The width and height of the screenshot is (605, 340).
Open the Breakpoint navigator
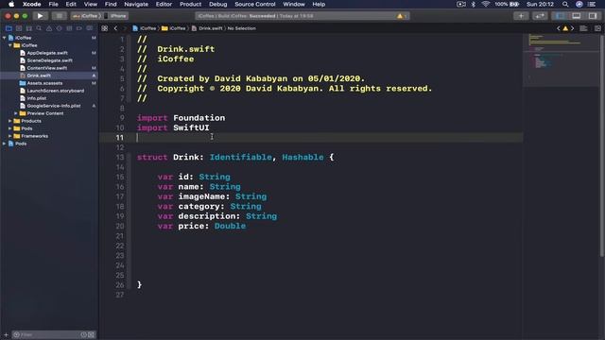pyautogui.click(x=79, y=28)
